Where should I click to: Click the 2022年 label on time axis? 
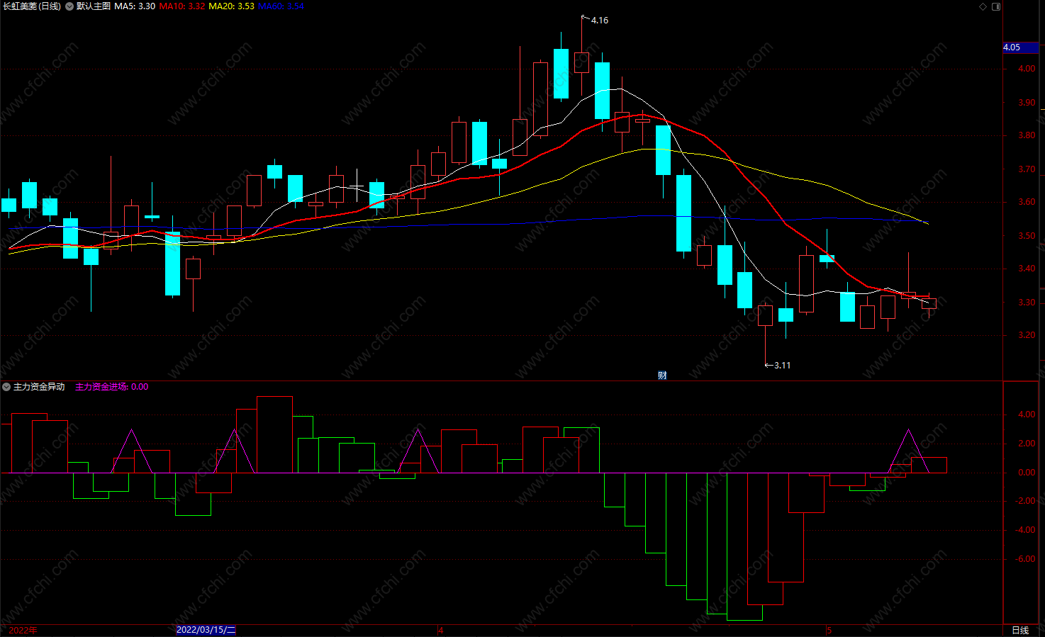(x=23, y=631)
